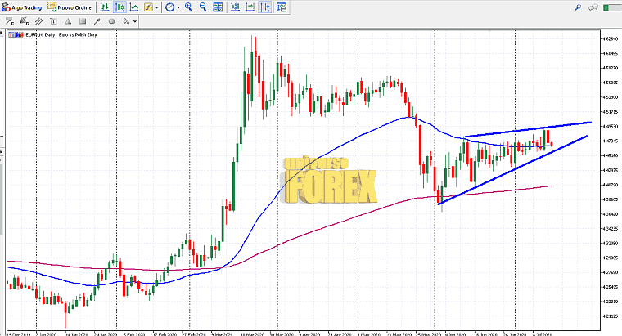
Task: Toggle candlestick chart mode
Action: pyautogui.click(x=119, y=7)
